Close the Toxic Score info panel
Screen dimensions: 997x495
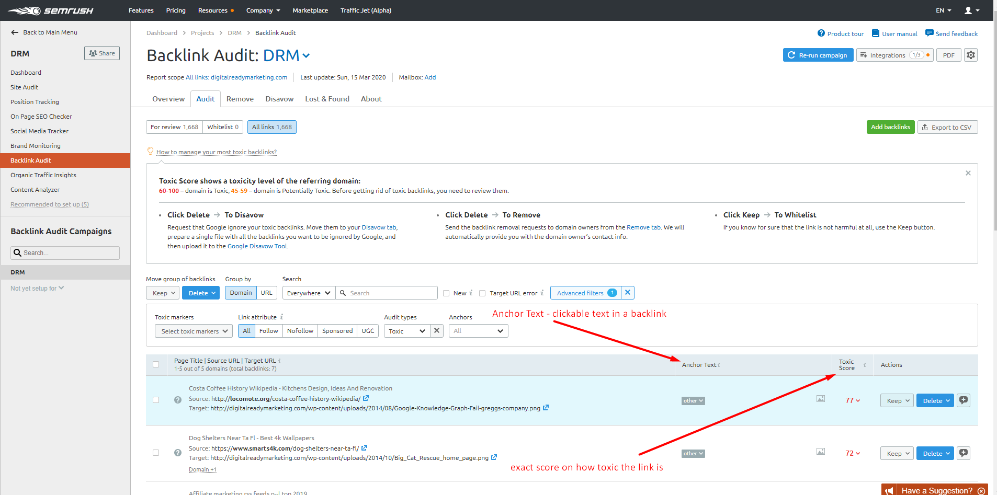pyautogui.click(x=968, y=173)
